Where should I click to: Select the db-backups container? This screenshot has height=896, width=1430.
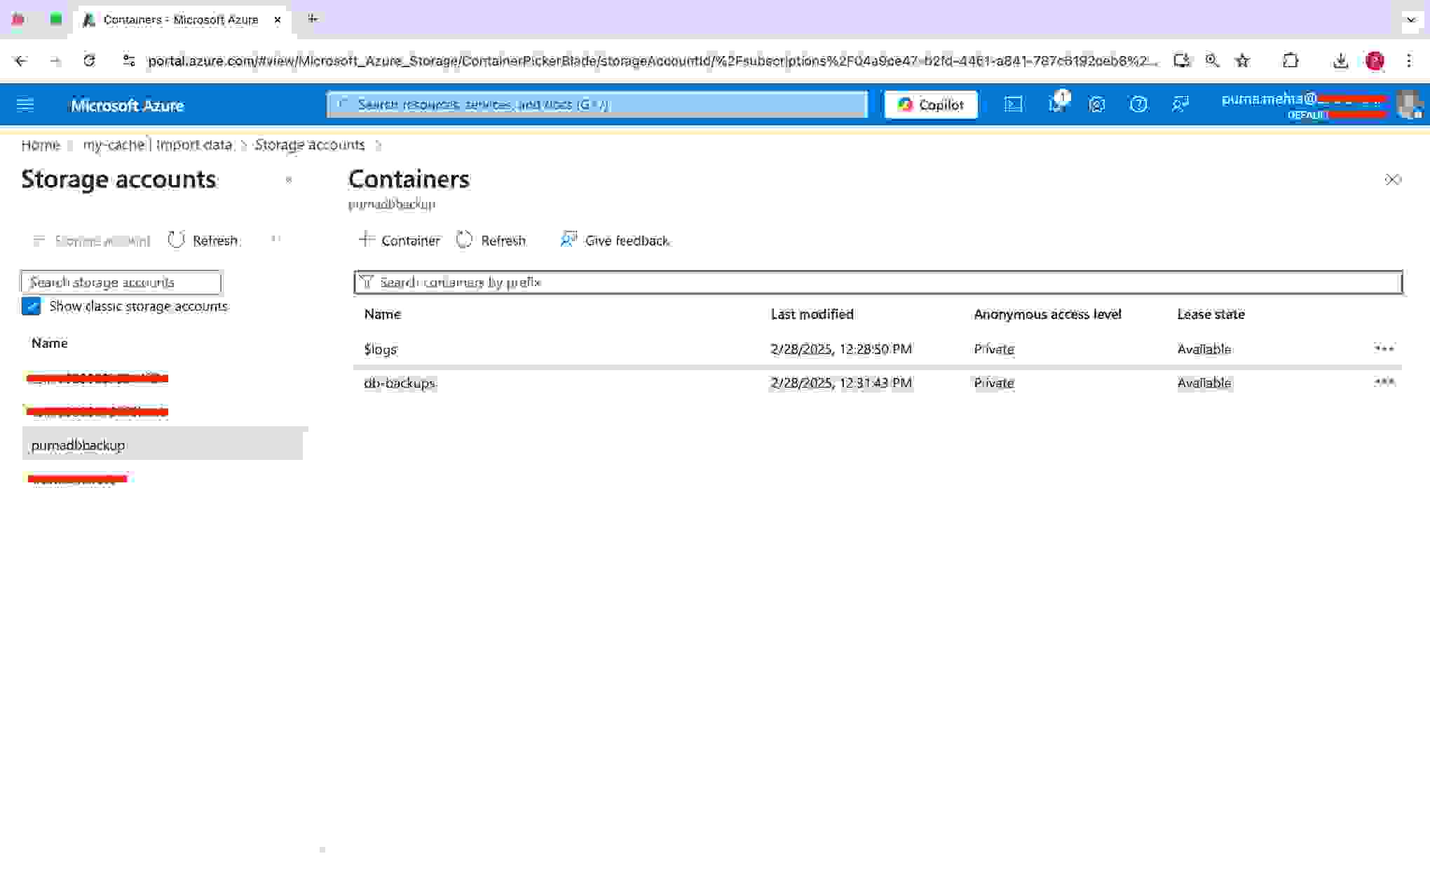pyautogui.click(x=400, y=383)
